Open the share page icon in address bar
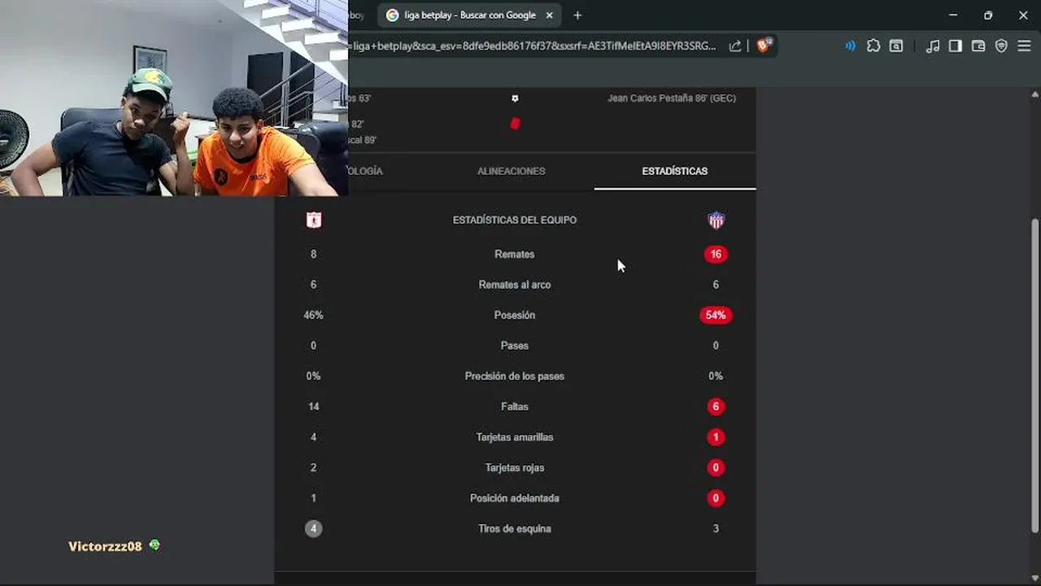This screenshot has width=1041, height=586. click(735, 46)
